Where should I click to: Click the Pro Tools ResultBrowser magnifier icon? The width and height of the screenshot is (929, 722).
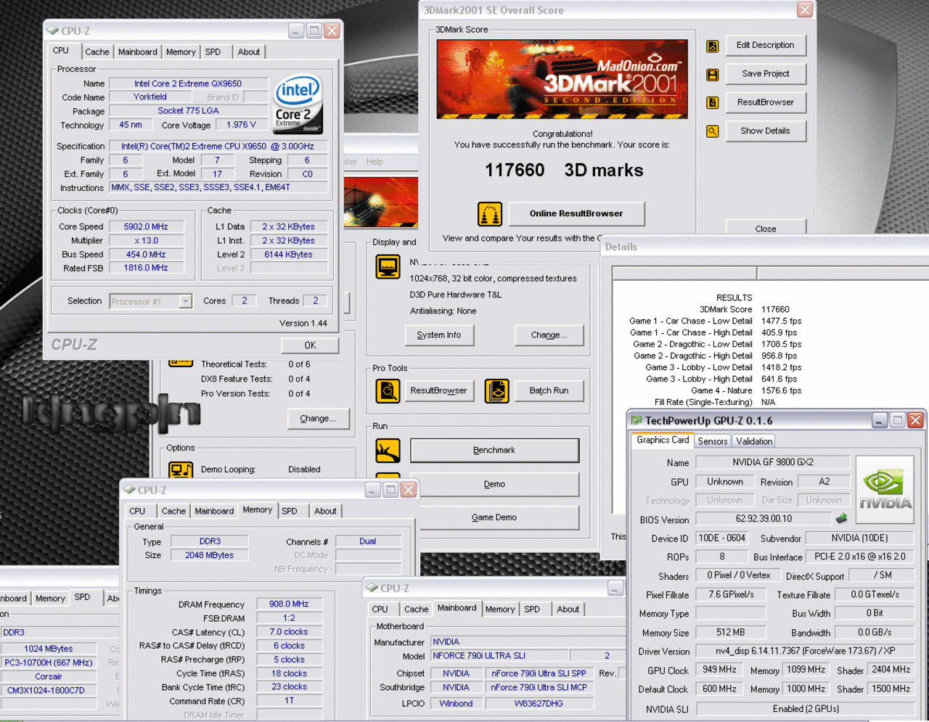pyautogui.click(x=388, y=391)
